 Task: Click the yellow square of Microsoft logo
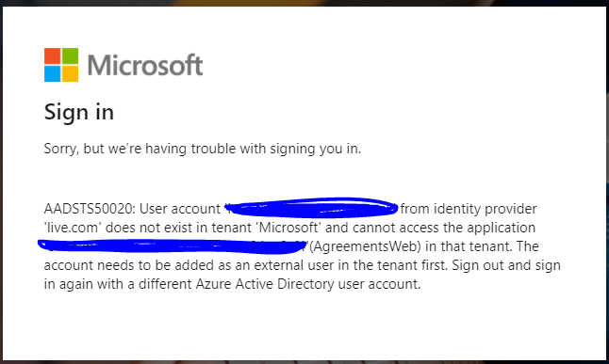point(71,73)
